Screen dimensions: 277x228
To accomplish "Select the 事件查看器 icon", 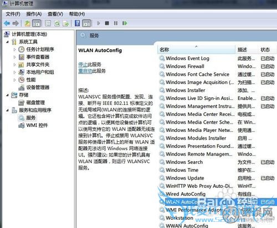I will coord(22,57).
